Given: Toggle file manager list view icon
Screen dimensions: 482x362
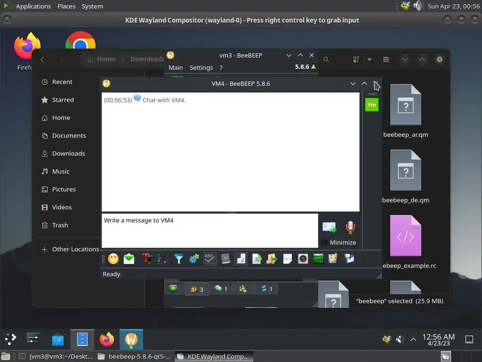Looking at the screenshot, I should tap(356, 59).
